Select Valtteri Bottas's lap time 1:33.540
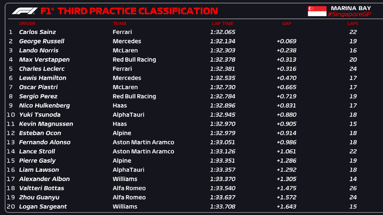383x215 pixels. 223,188
